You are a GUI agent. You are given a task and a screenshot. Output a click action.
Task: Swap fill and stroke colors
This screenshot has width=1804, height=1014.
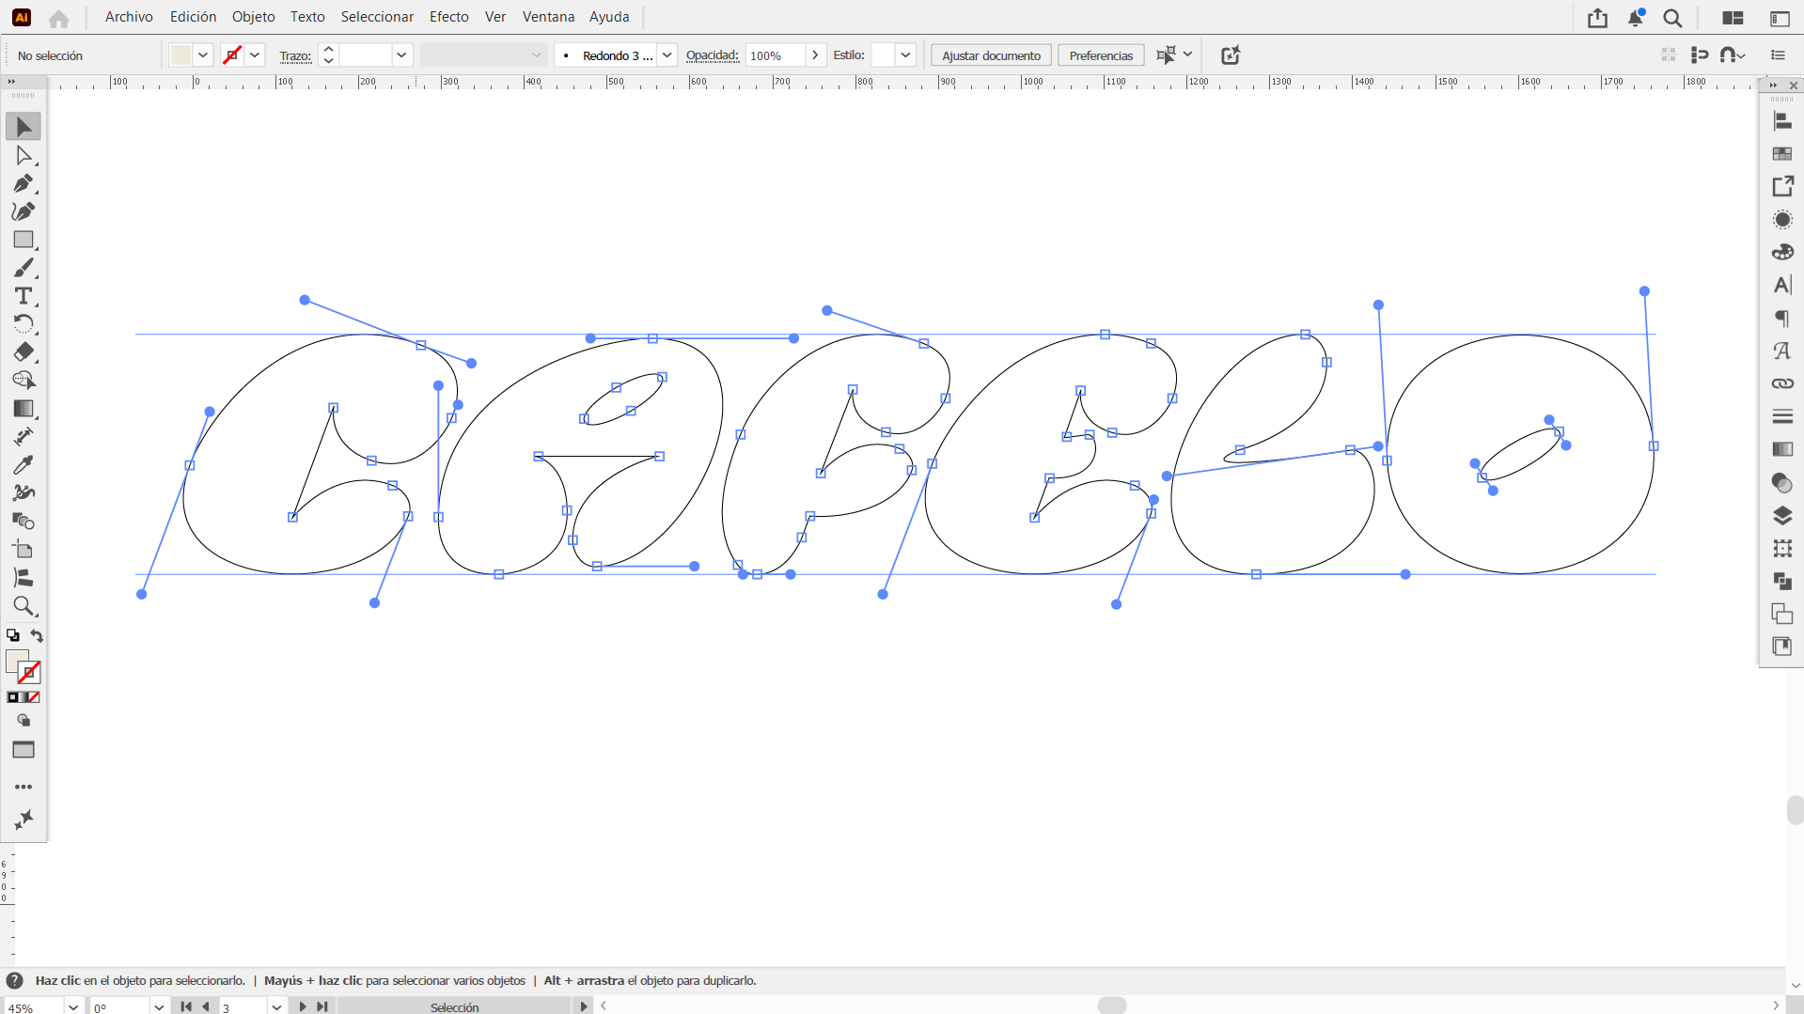(x=37, y=636)
